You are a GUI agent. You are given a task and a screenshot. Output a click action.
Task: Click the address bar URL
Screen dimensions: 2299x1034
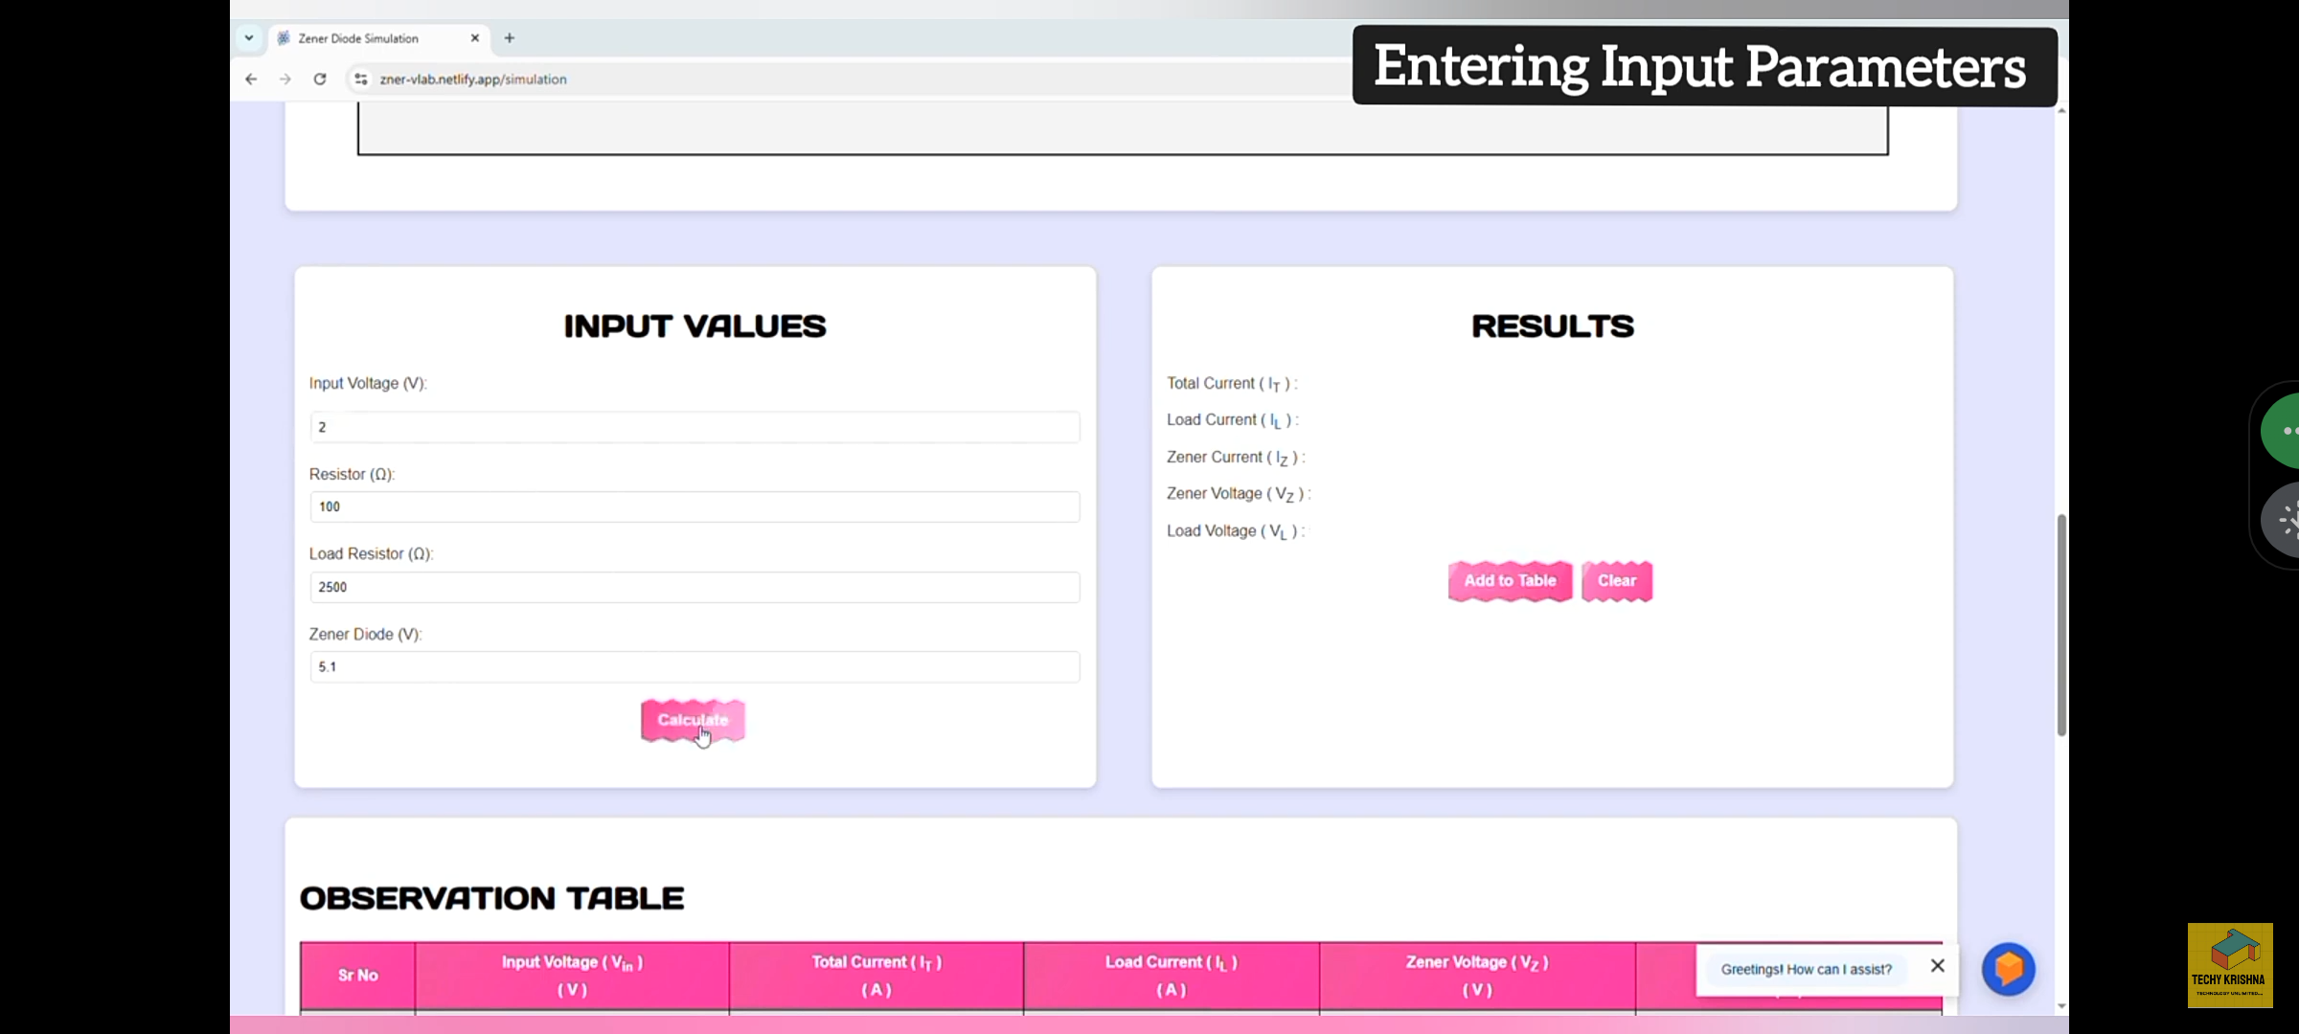coord(473,79)
